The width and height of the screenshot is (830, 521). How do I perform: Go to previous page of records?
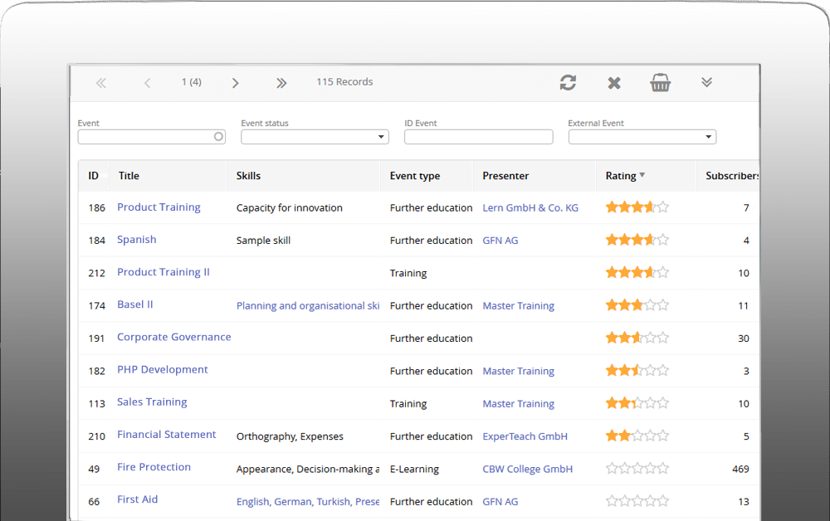[x=148, y=82]
